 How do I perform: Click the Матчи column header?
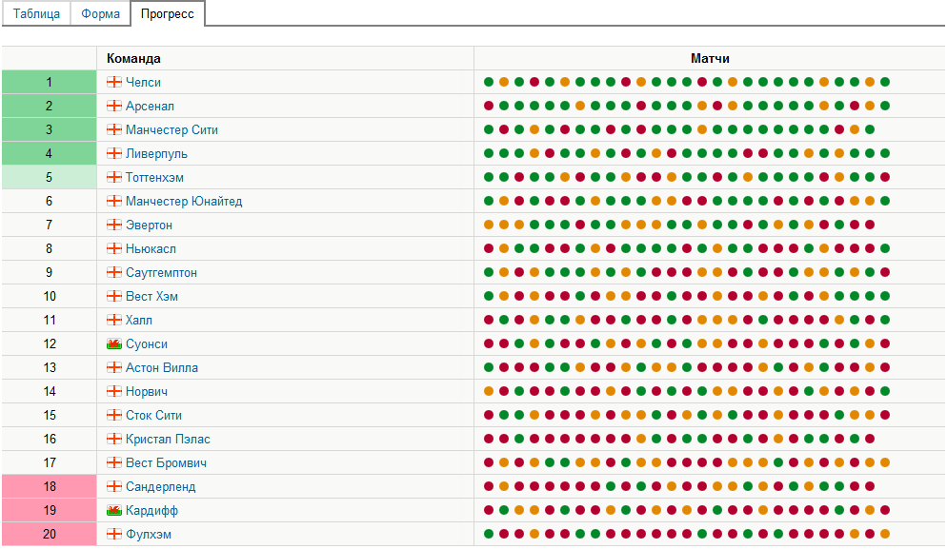point(710,59)
